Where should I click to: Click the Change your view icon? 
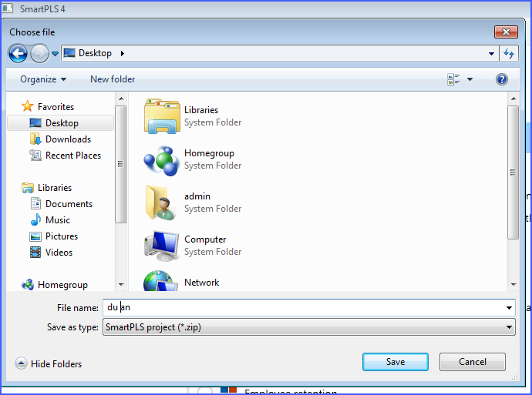(453, 79)
